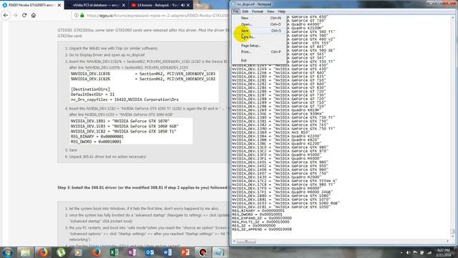
Task: Open the Notepad Edit menu
Action: pos(245,11)
